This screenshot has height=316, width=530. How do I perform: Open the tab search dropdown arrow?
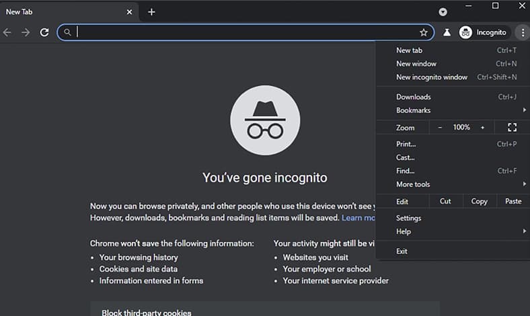443,12
